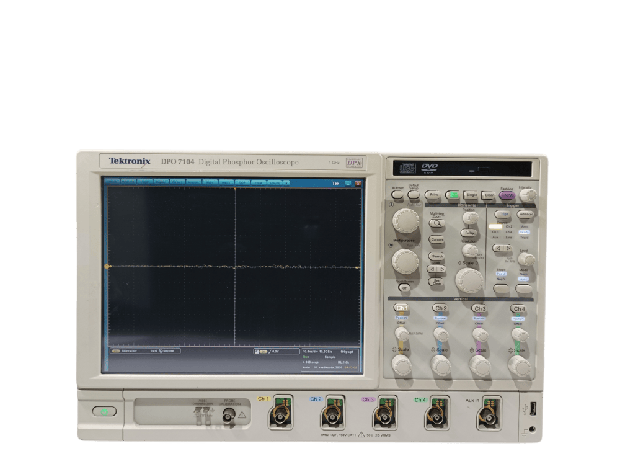Image resolution: width=620 pixels, height=464 pixels.
Task: Click Ch 3 position/offset knob
Action: tap(480, 335)
